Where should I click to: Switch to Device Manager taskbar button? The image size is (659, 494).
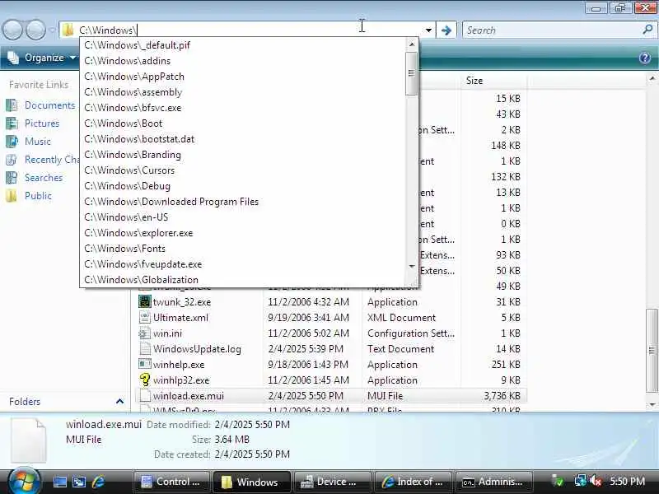click(333, 482)
